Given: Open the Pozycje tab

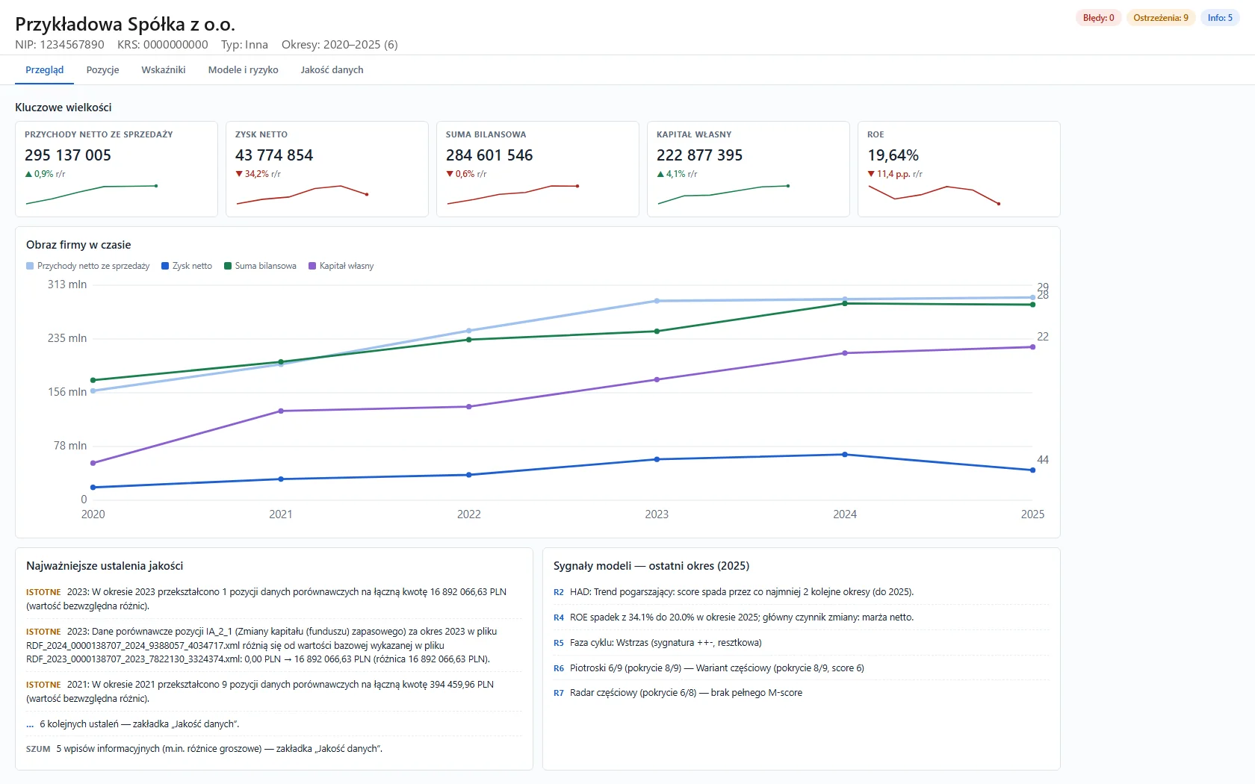Looking at the screenshot, I should [102, 70].
